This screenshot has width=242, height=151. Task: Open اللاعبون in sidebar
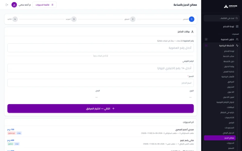pyautogui.click(x=231, y=92)
